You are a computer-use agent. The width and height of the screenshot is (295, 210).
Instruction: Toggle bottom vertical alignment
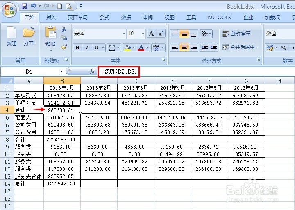(x=193, y=34)
